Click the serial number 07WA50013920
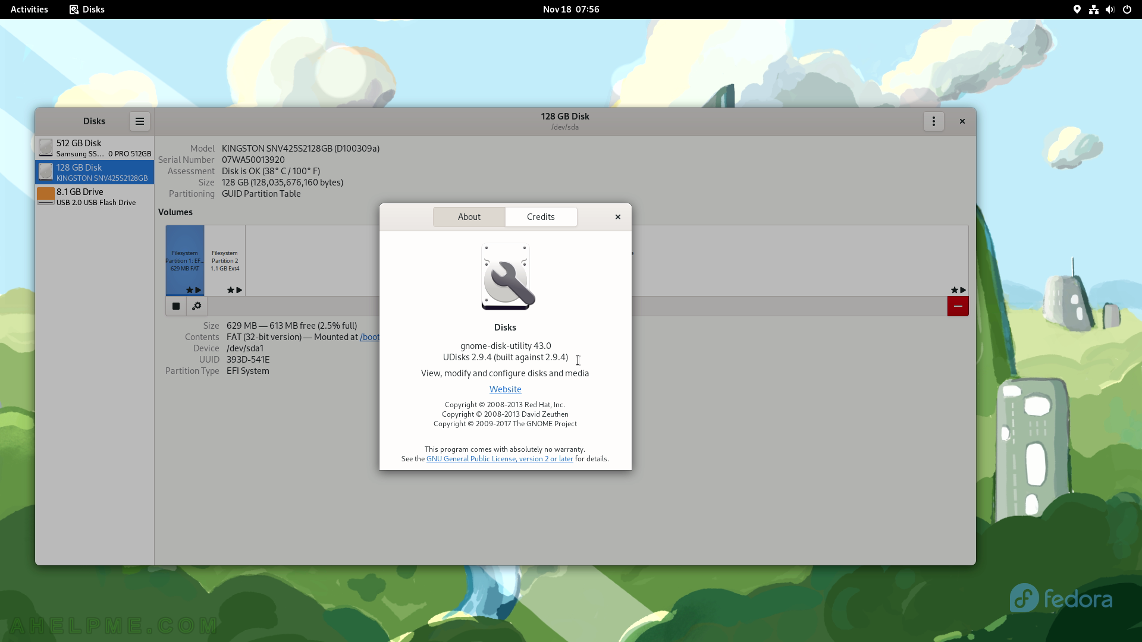The width and height of the screenshot is (1142, 642). [x=253, y=160]
